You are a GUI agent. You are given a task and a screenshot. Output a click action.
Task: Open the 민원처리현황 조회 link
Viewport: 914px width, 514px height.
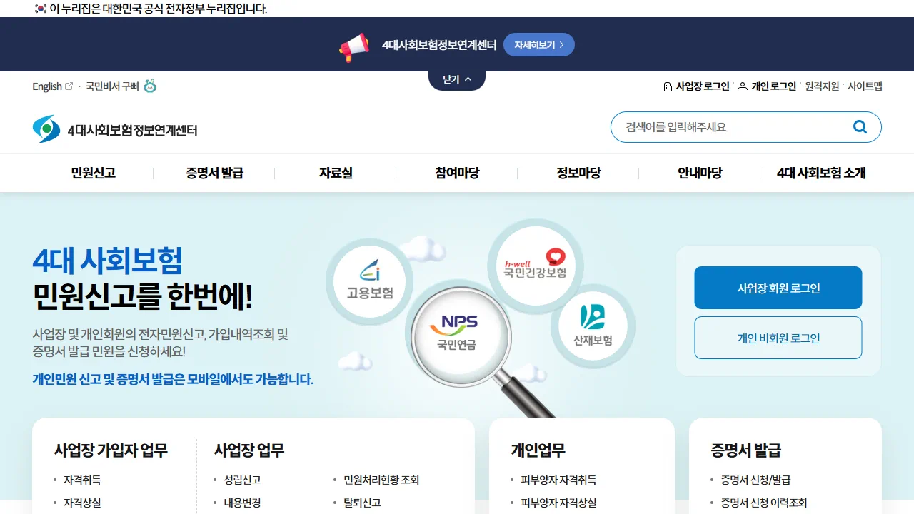click(x=381, y=480)
